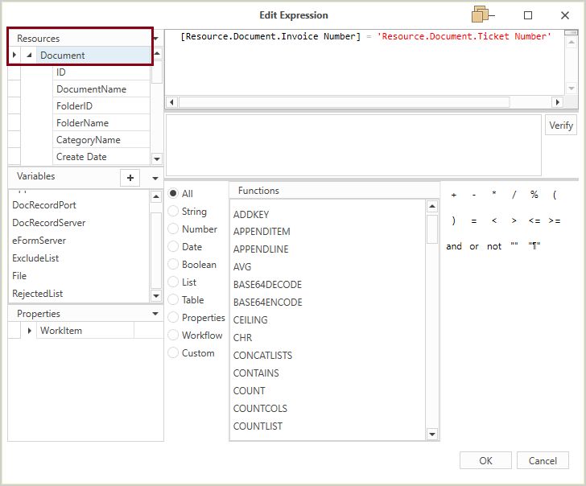Insert the greater-than operator

pyautogui.click(x=514, y=220)
